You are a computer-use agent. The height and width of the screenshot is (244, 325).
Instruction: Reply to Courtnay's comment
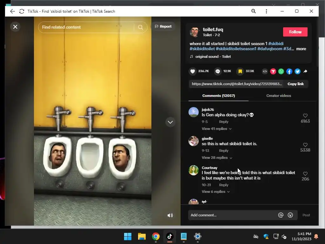(x=223, y=185)
